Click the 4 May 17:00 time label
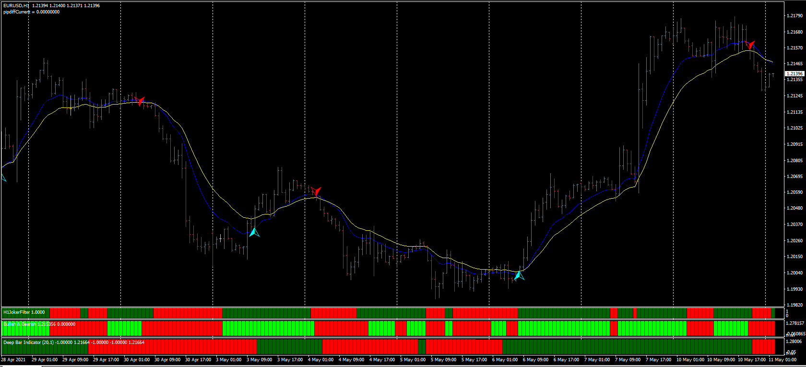This screenshot has height=367, width=806. 382,360
